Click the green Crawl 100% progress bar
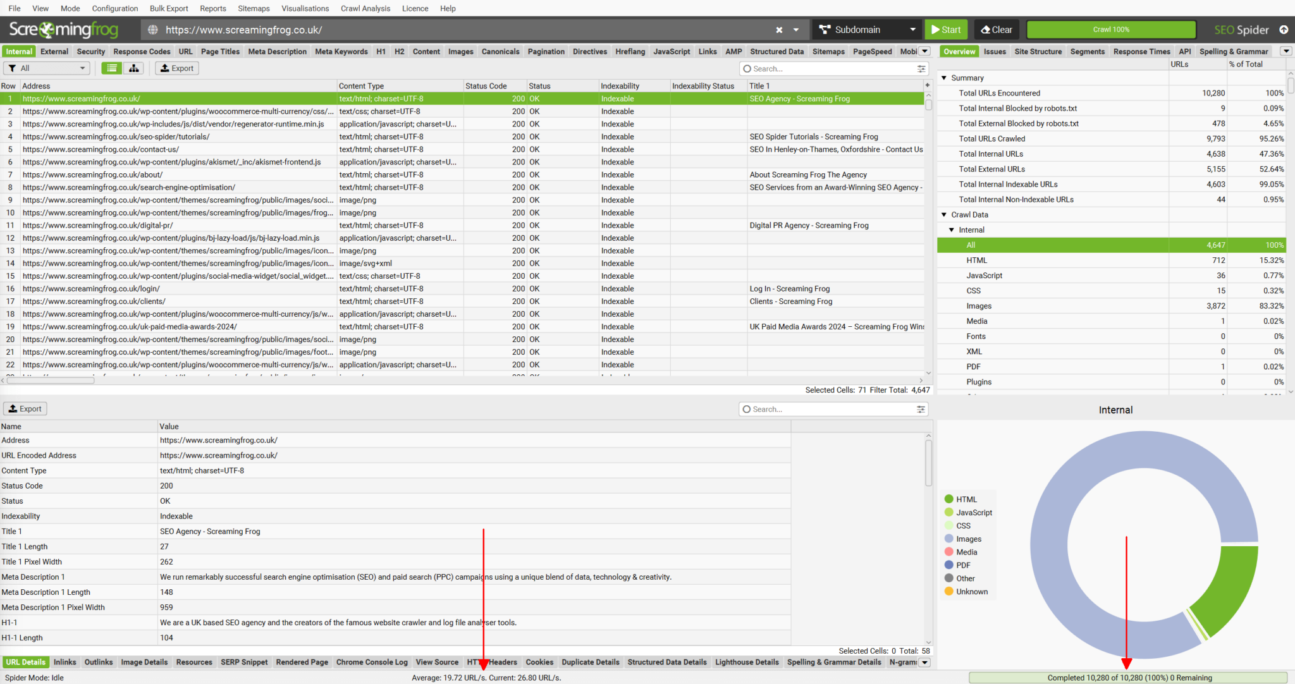Image resolution: width=1295 pixels, height=684 pixels. point(1110,29)
